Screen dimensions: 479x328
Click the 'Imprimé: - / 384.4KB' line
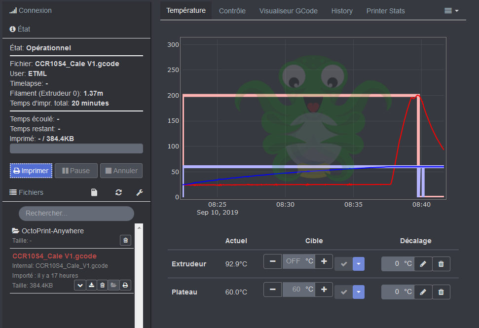[x=42, y=139]
